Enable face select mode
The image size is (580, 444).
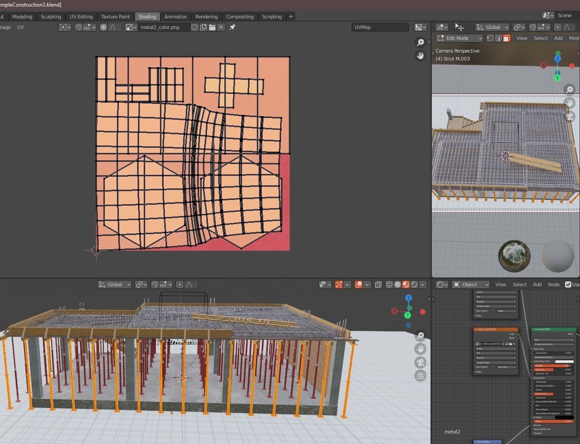pos(506,38)
